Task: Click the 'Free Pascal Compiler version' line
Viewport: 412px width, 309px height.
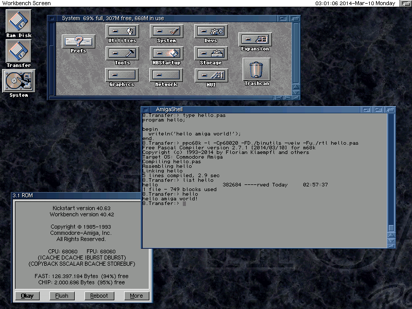Action: 229,148
